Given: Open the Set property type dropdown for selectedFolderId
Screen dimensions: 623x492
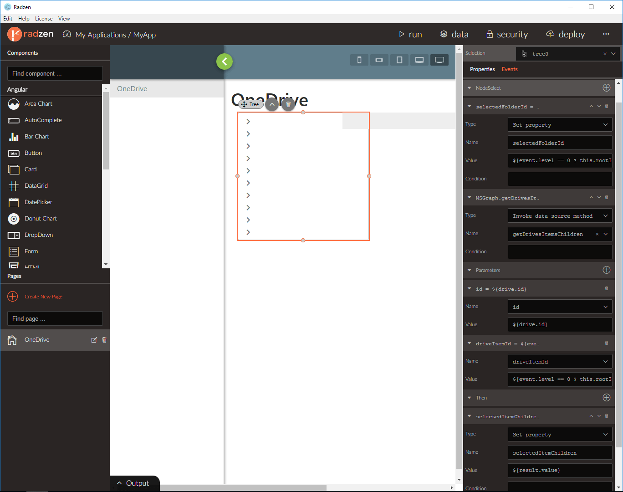Looking at the screenshot, I should click(606, 124).
